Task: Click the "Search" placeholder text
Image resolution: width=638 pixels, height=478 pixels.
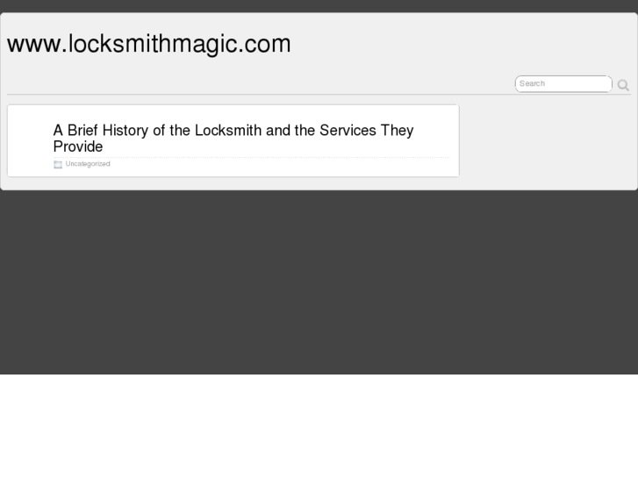Action: point(532,84)
